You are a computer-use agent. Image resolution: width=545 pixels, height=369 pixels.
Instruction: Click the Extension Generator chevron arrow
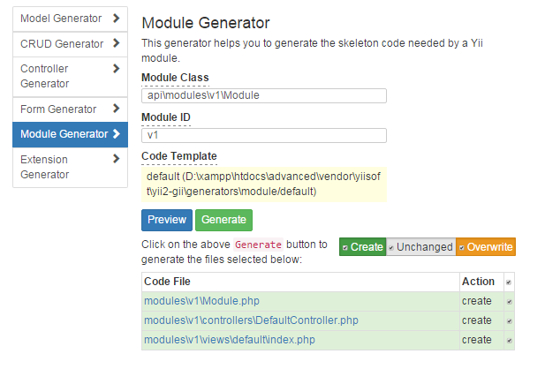tap(117, 159)
